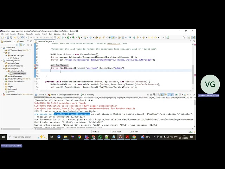This screenshot has width=225, height=169.
Task: Open the New file dropdown arrow
Action: pyautogui.click(x=5, y=38)
